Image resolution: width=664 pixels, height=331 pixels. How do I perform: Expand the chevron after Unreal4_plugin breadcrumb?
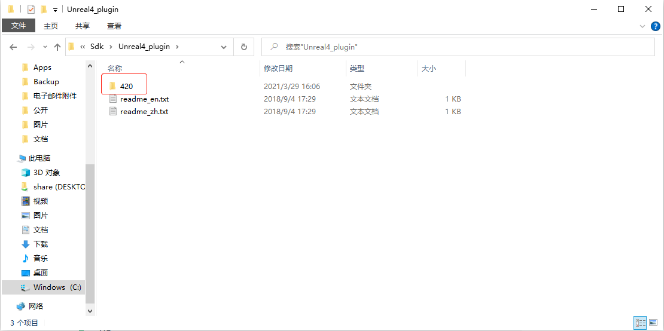178,47
